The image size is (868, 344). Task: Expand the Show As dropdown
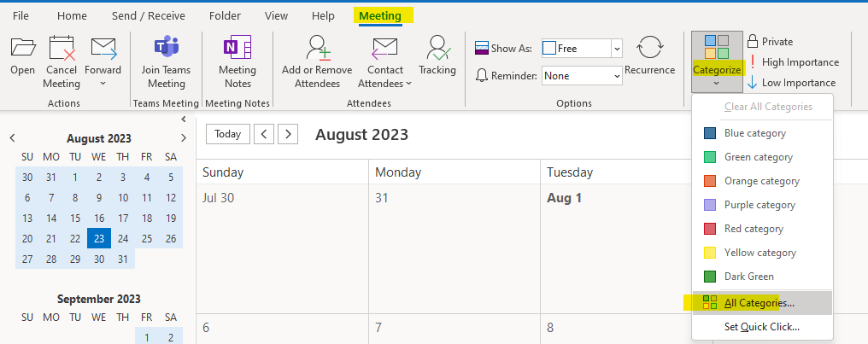[x=617, y=49]
